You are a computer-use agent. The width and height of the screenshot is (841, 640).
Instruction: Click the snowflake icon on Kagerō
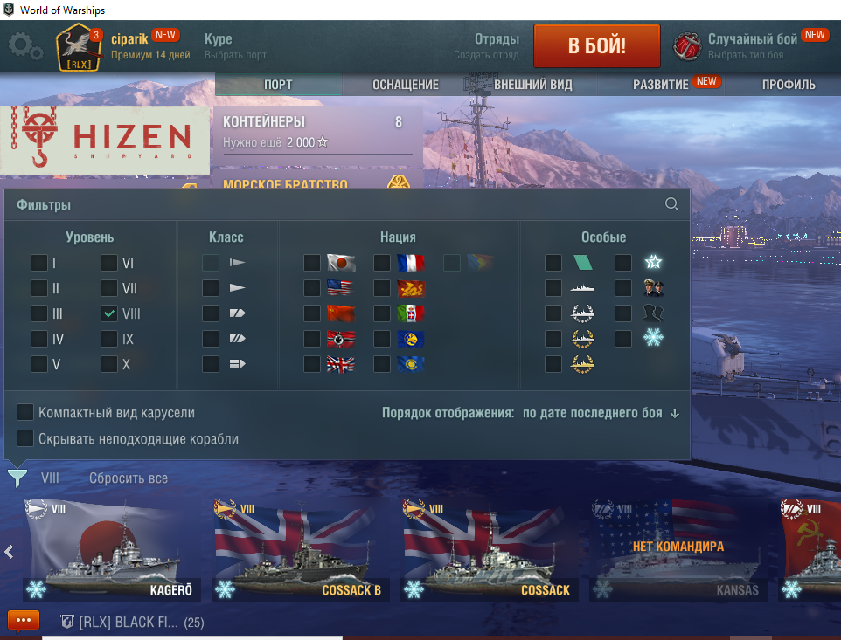click(x=37, y=589)
